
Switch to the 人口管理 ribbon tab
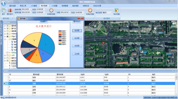(34, 6)
